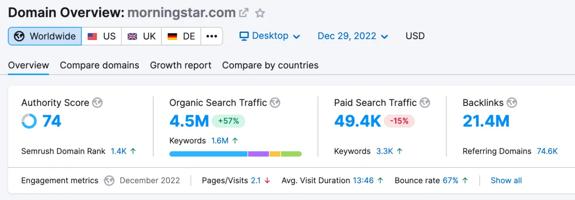Image resolution: width=575 pixels, height=200 pixels.
Task: Click the Backlinks heading
Action: coord(483,103)
